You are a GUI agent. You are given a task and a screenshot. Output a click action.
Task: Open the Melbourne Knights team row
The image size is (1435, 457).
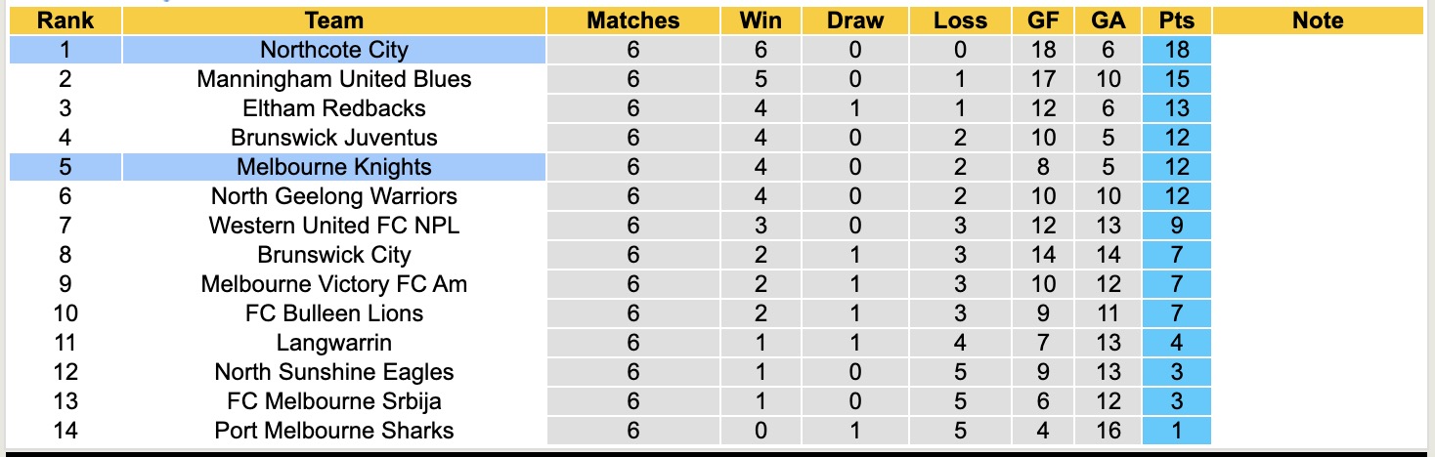click(x=334, y=167)
